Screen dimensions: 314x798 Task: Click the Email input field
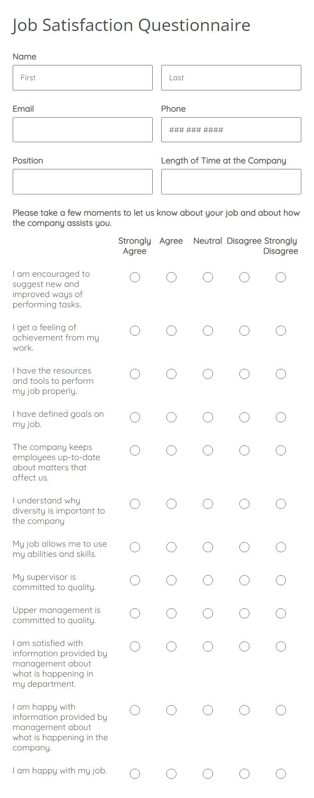click(x=83, y=129)
